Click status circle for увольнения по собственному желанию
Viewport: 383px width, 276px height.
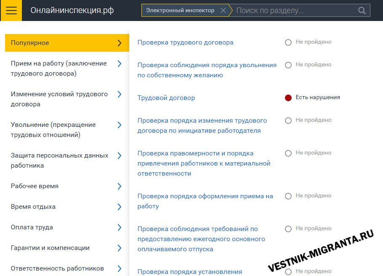(288, 65)
